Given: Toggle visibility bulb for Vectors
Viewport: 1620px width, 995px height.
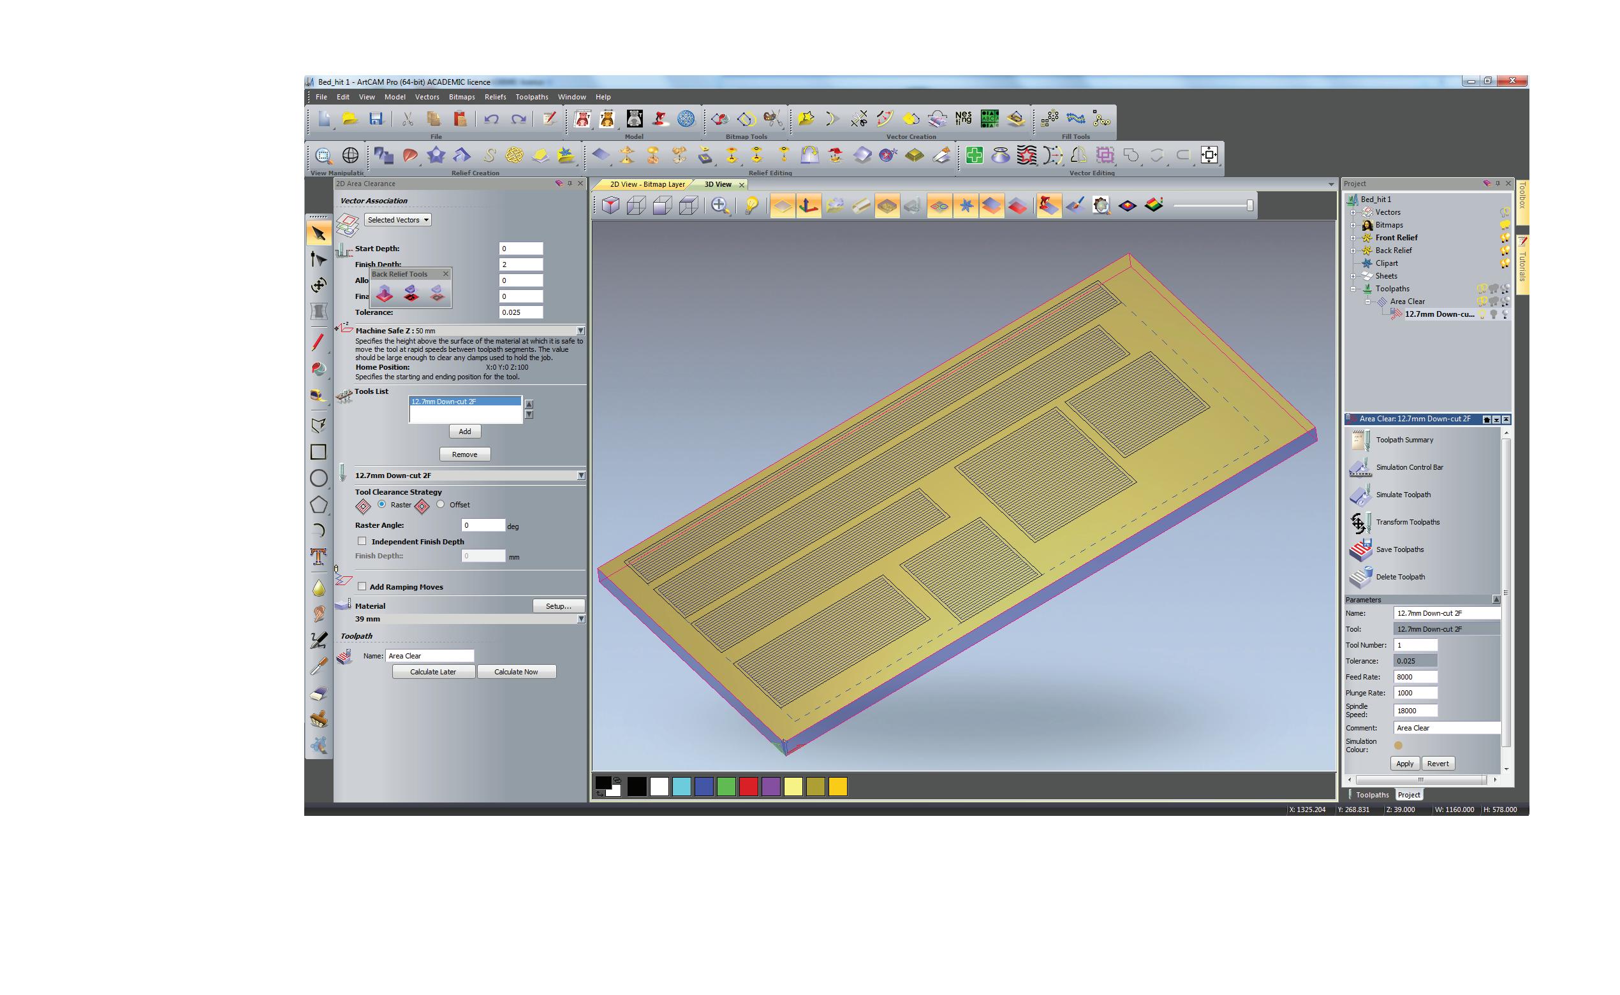Looking at the screenshot, I should [x=1505, y=212].
